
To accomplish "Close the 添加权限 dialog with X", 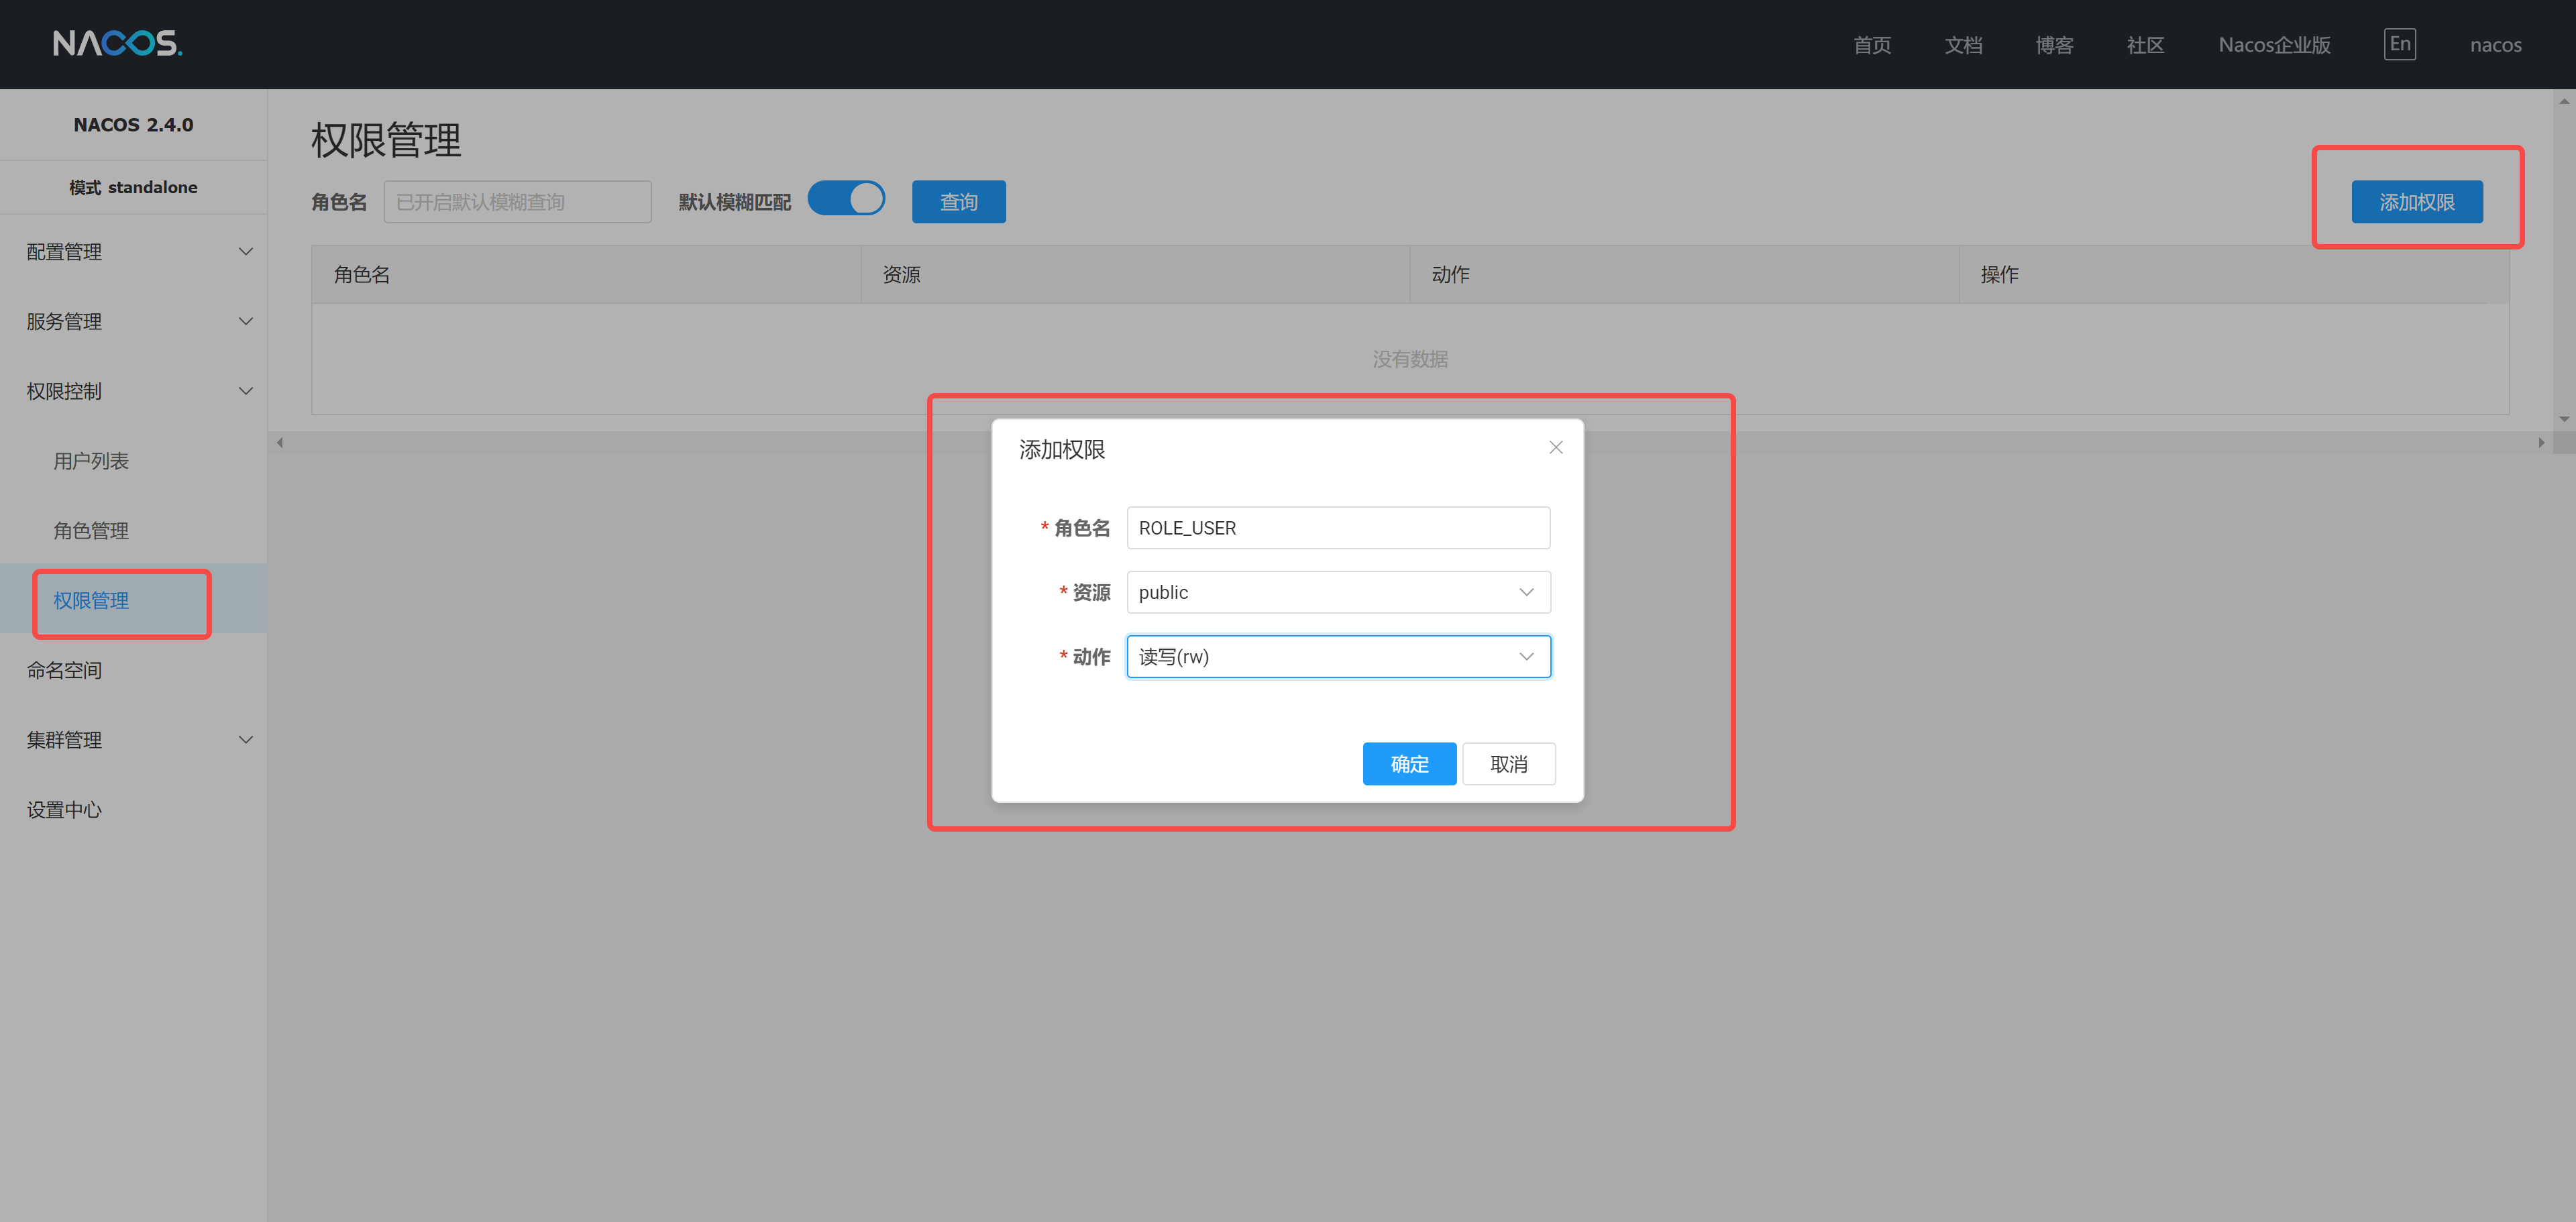I will coord(1555,447).
